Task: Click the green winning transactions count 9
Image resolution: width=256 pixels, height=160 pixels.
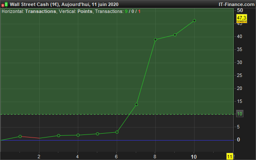Action: pyautogui.click(x=126, y=11)
